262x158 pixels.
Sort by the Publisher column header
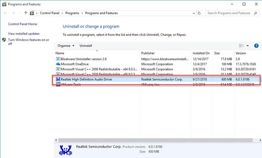[x=148, y=53]
